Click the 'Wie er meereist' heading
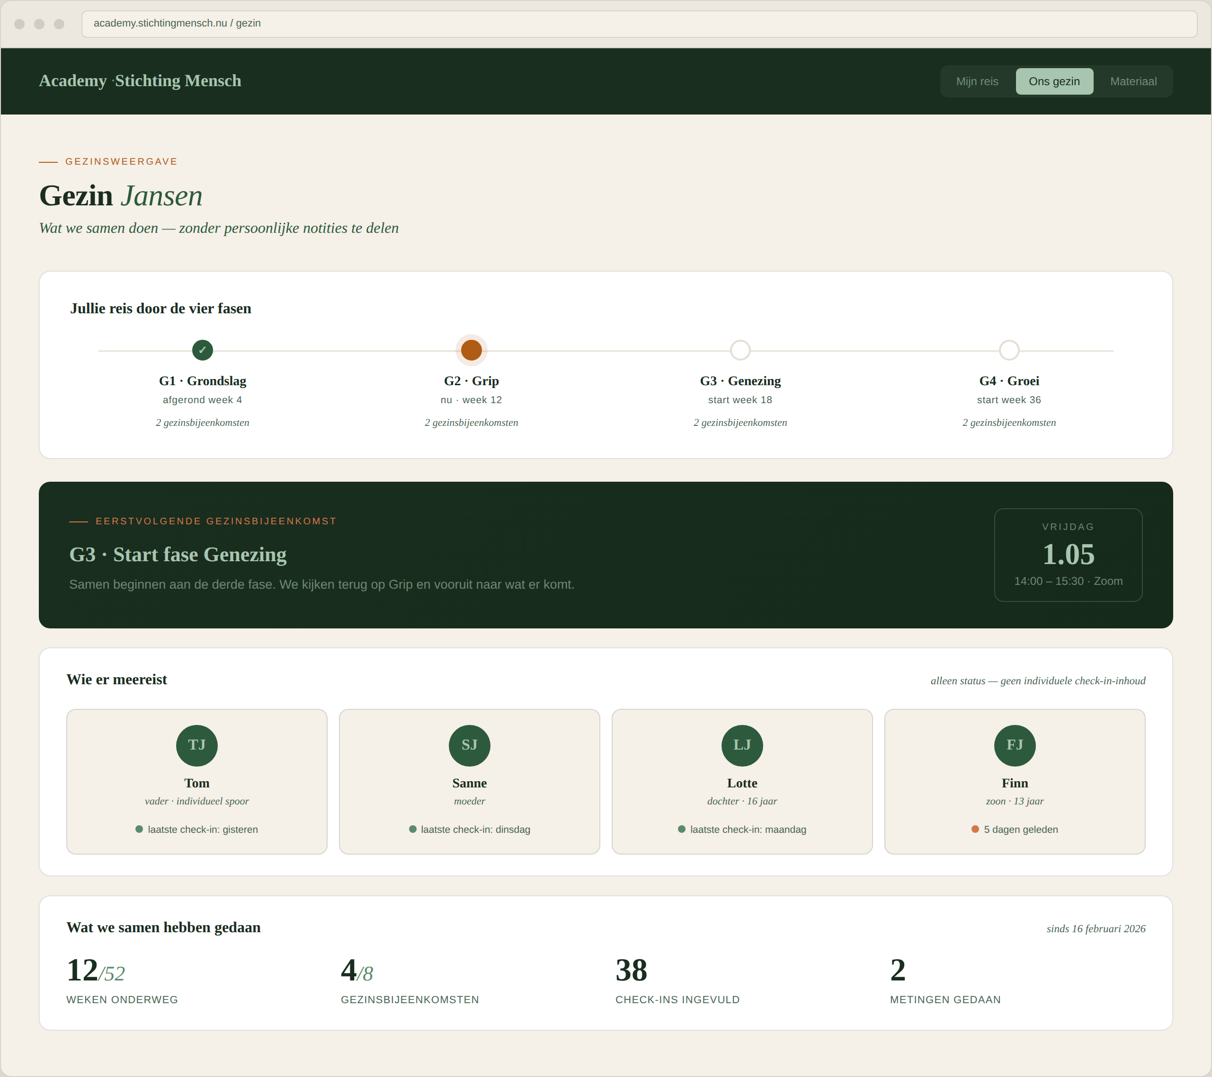 tap(117, 679)
